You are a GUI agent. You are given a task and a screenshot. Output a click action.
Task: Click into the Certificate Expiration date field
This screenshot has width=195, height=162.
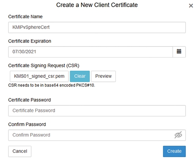(x=91, y=52)
